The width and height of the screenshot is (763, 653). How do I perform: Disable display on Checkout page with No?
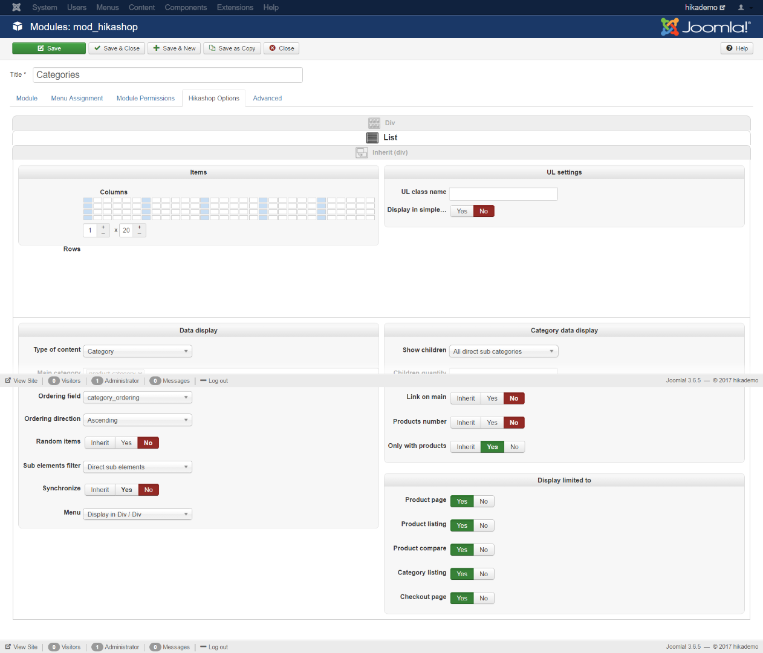point(484,598)
